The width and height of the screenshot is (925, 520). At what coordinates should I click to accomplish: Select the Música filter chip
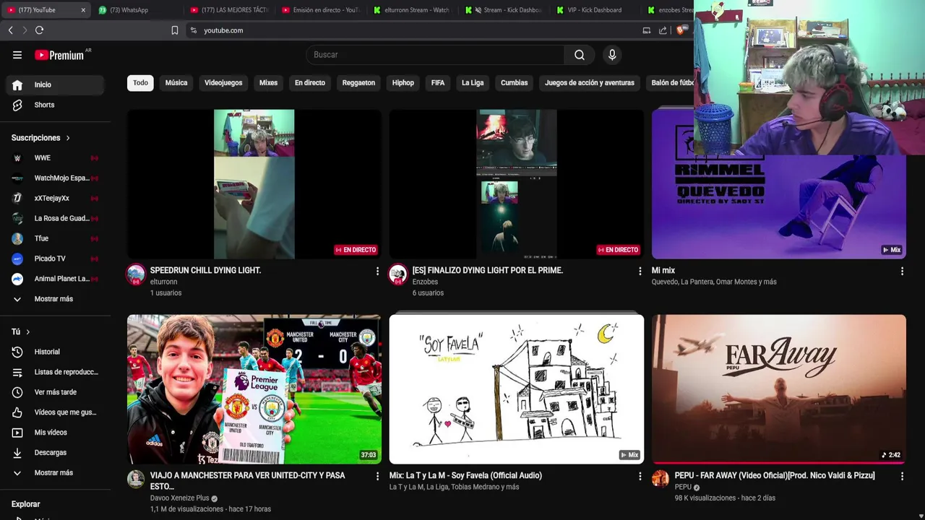pos(176,82)
